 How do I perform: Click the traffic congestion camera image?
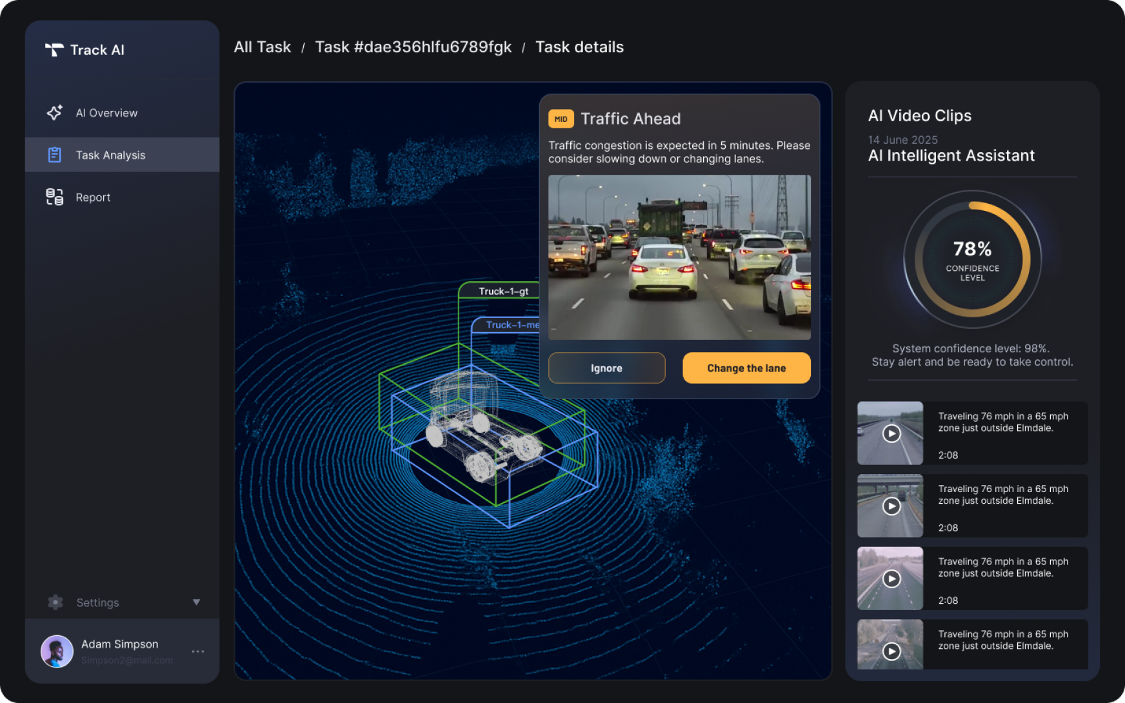(x=679, y=257)
